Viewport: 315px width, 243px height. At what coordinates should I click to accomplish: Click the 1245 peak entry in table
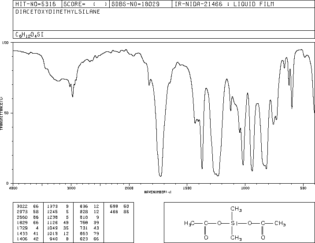(x=58, y=212)
